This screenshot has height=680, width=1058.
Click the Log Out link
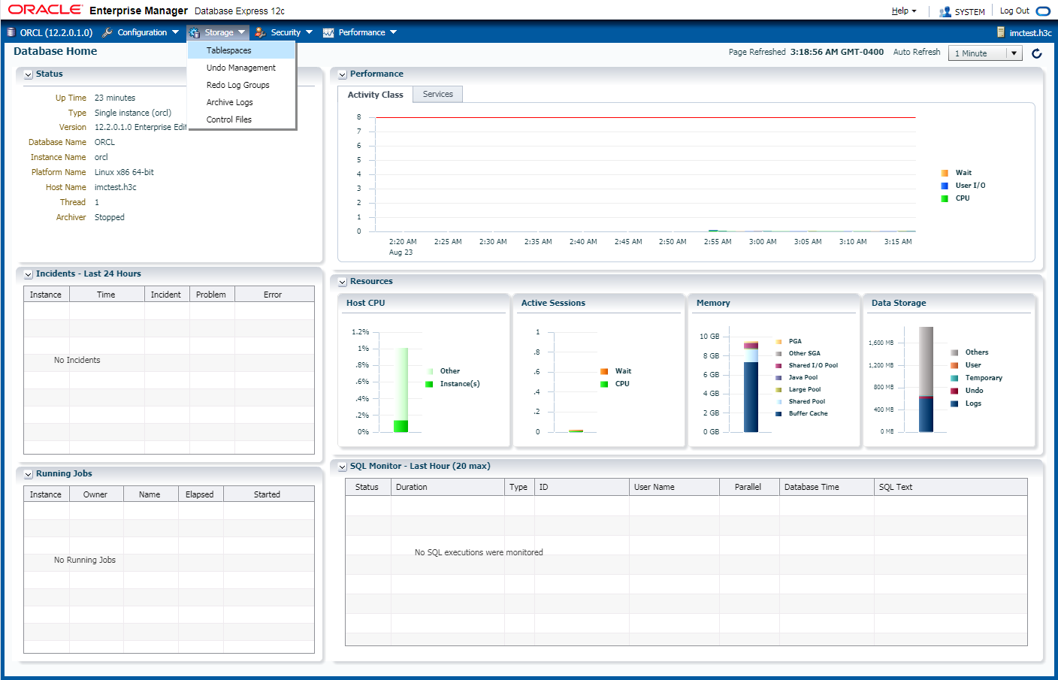[1014, 11]
